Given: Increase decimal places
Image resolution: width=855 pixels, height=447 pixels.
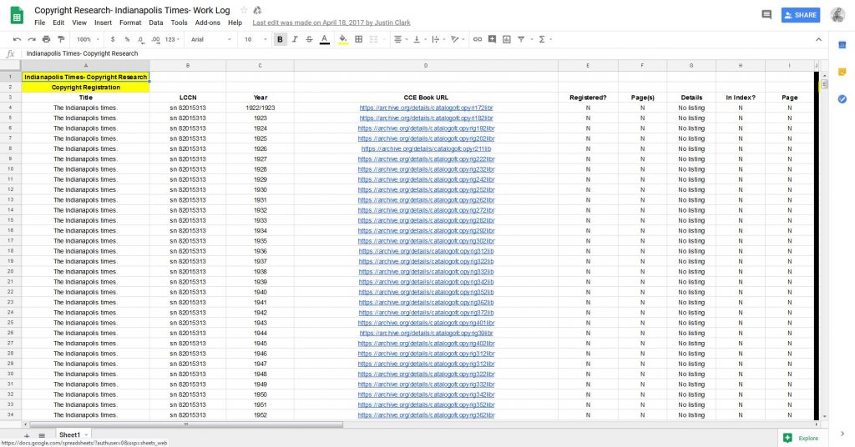Looking at the screenshot, I should click(155, 39).
